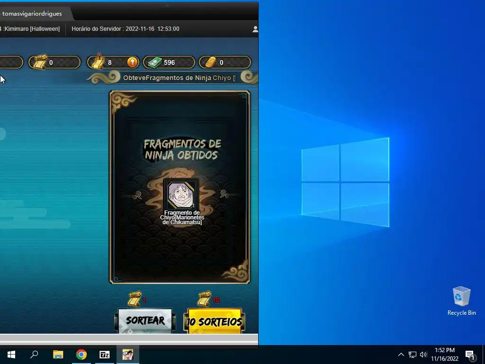Screen dimensions: 485x364
Task: Click the ObteveFragmentos de Ninja Chiyo banner text
Action: point(180,78)
